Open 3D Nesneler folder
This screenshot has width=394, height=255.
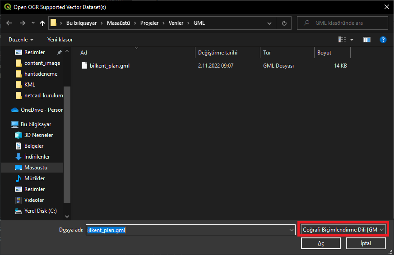pyautogui.click(x=38, y=135)
